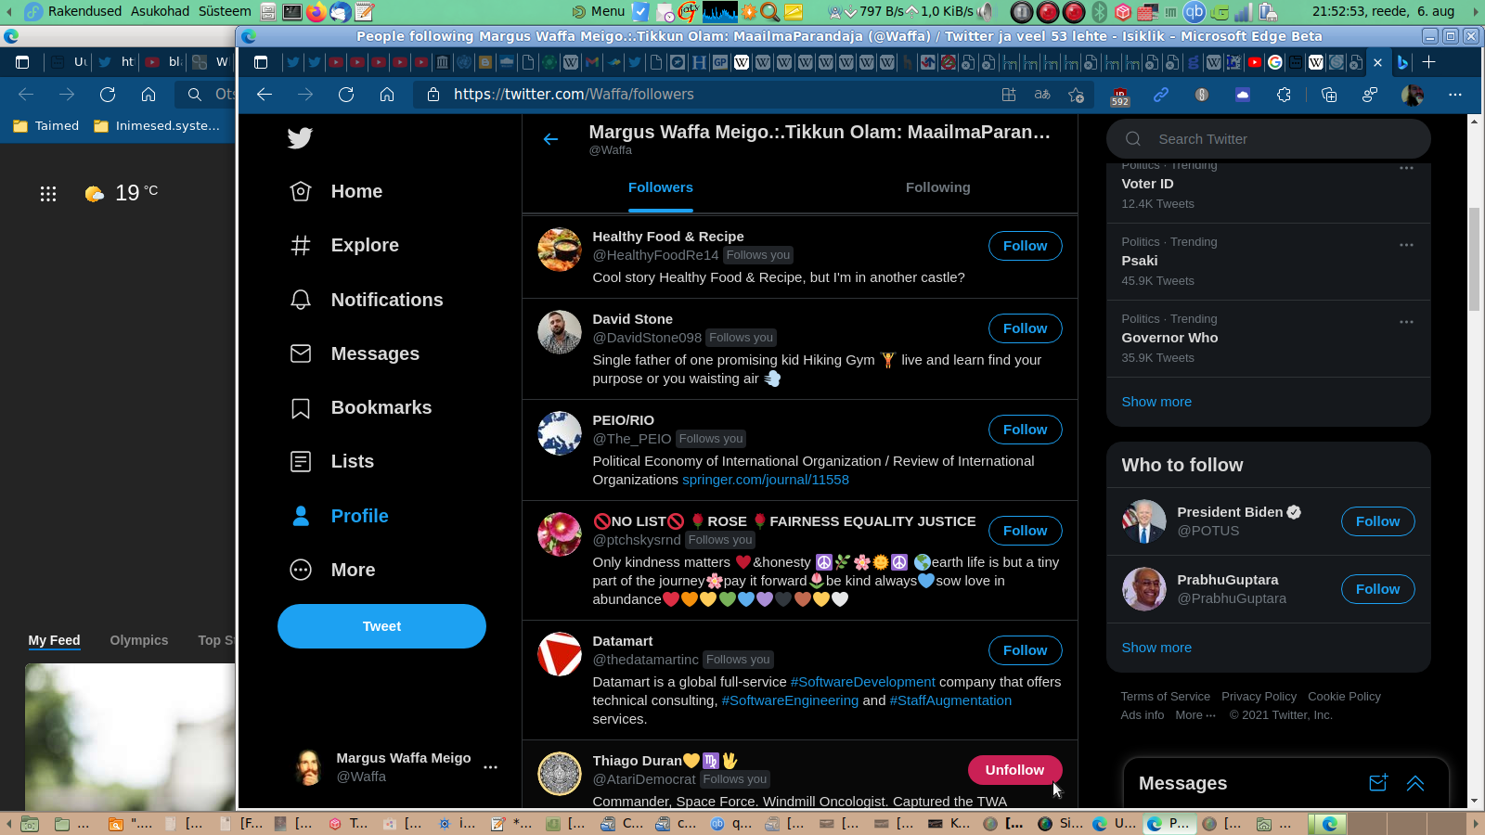This screenshot has height=835, width=1485.
Task: Click Edge home button in Twitter window
Action: click(x=387, y=95)
